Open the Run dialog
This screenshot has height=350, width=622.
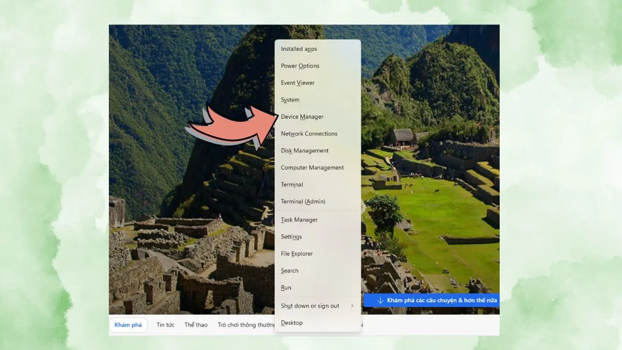point(285,287)
